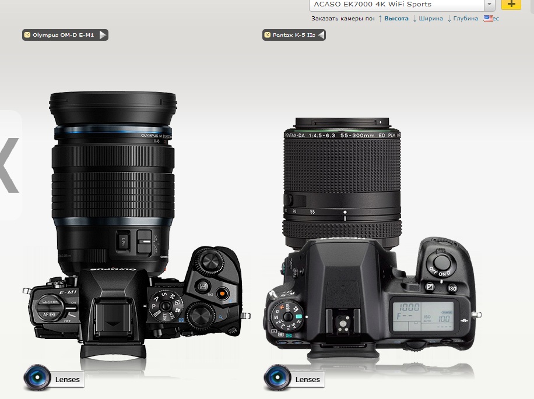
Task: Click the descending arrow beside Ширина
Action: (415, 19)
